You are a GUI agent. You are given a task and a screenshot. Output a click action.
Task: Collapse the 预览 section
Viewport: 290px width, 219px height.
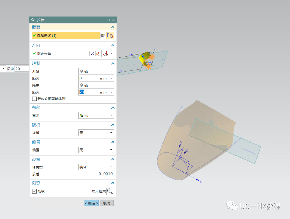pos(113,183)
